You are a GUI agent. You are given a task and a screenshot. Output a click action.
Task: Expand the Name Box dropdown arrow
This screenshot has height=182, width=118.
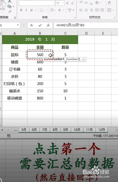[18, 25]
